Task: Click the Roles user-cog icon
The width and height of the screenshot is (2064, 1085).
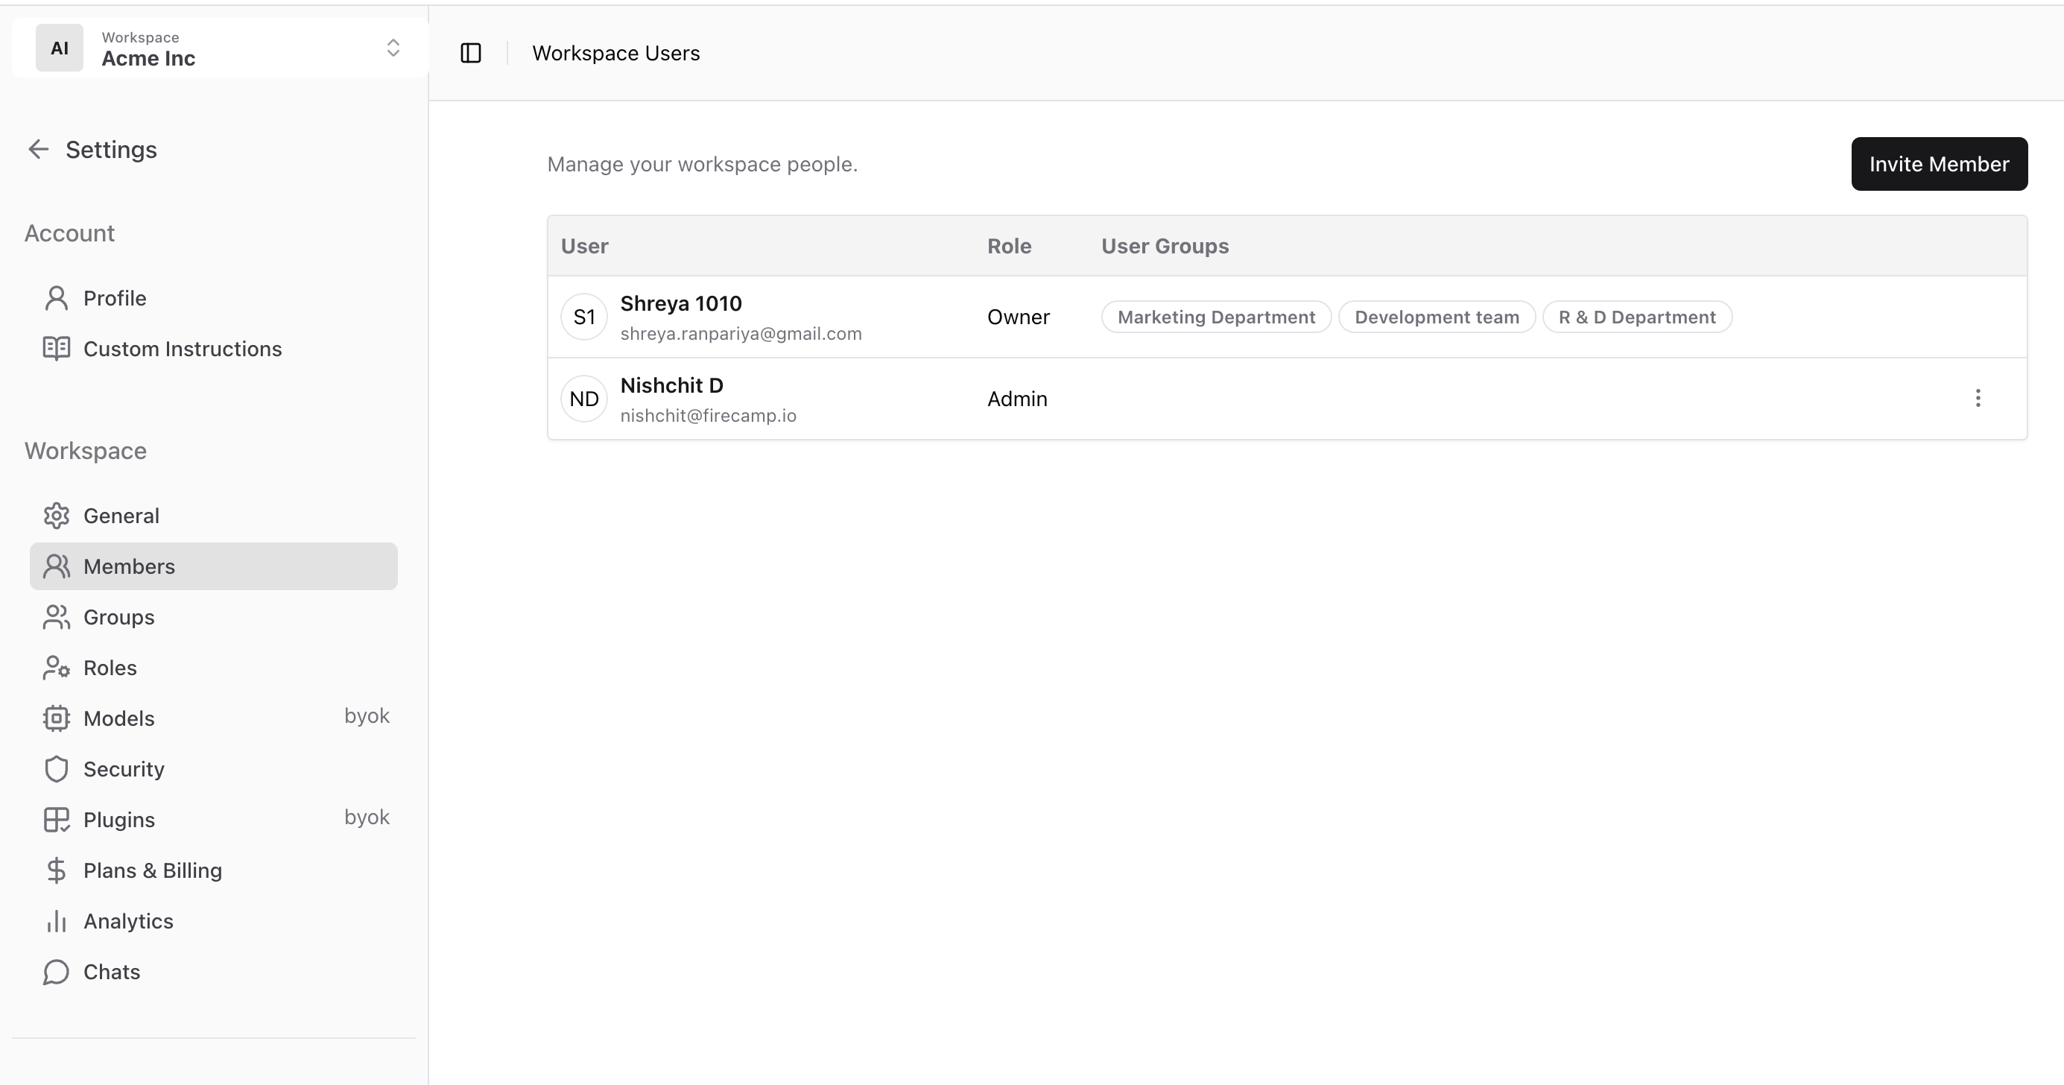Action: click(x=56, y=668)
